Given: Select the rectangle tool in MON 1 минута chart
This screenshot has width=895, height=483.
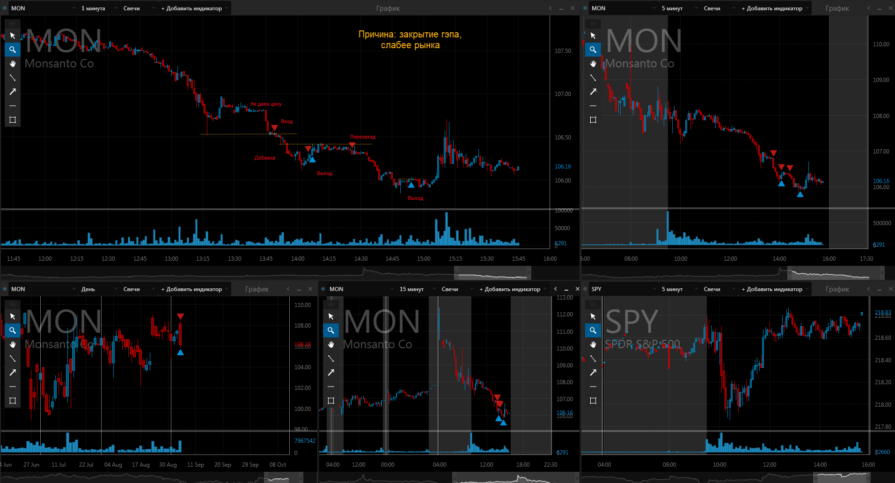Looking at the screenshot, I should (13, 120).
